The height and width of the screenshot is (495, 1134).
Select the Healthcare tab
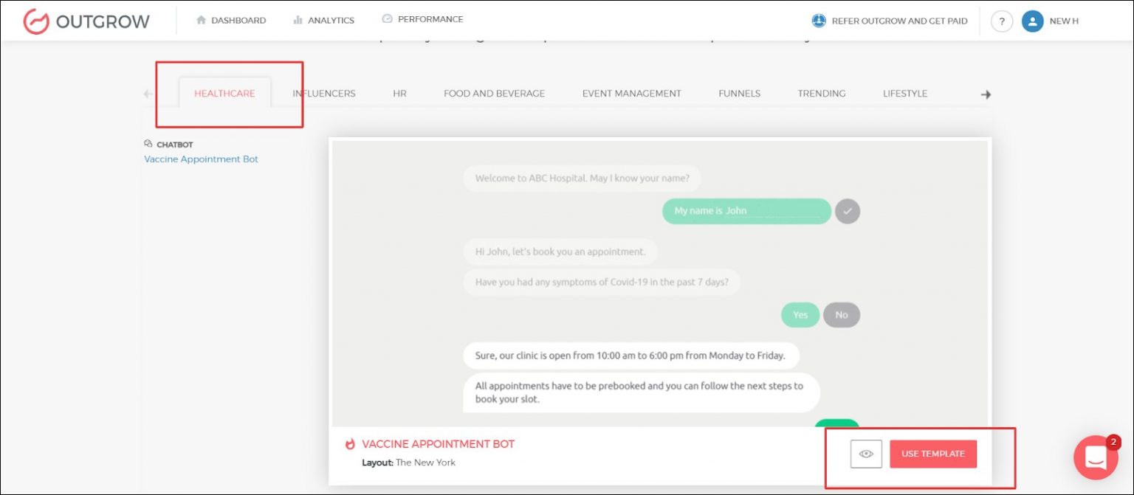coord(224,94)
